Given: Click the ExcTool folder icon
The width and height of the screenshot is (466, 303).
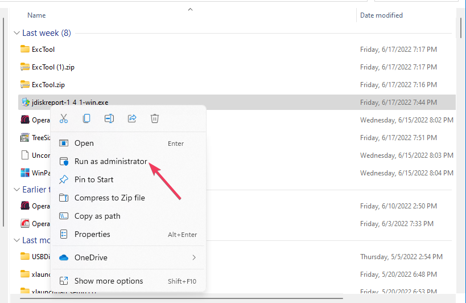Looking at the screenshot, I should pos(25,49).
